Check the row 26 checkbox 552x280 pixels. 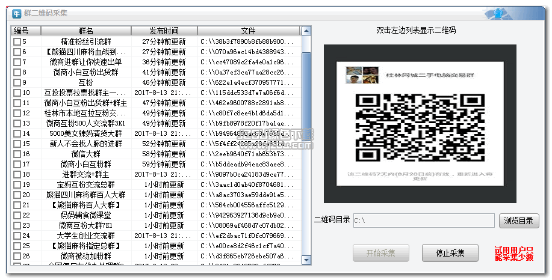[x=17, y=256]
